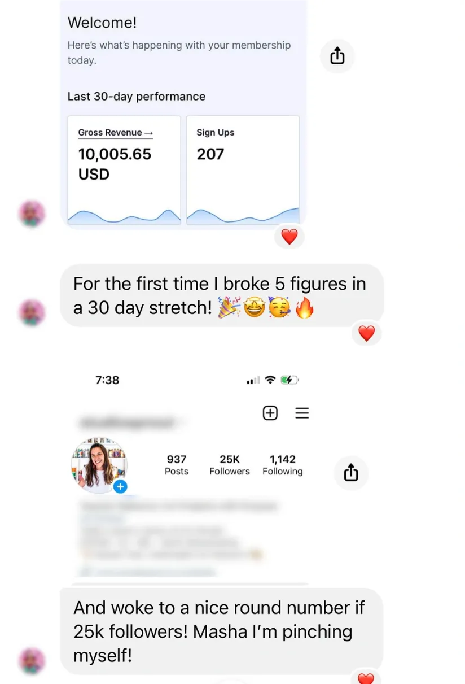The image size is (465, 684).
Task: Tap blue plus badge on profile photo
Action: pyautogui.click(x=120, y=486)
